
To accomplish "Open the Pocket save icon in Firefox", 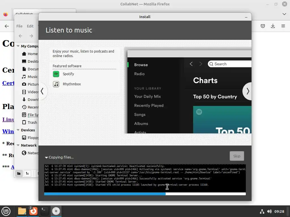I will [263, 26].
